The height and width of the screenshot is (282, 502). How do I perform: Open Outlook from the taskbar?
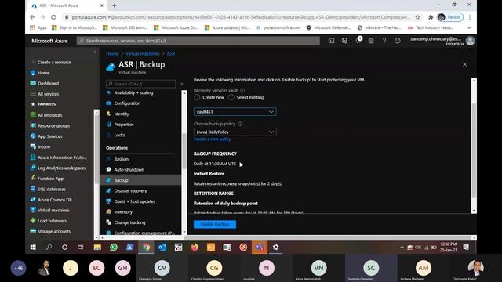click(x=162, y=248)
